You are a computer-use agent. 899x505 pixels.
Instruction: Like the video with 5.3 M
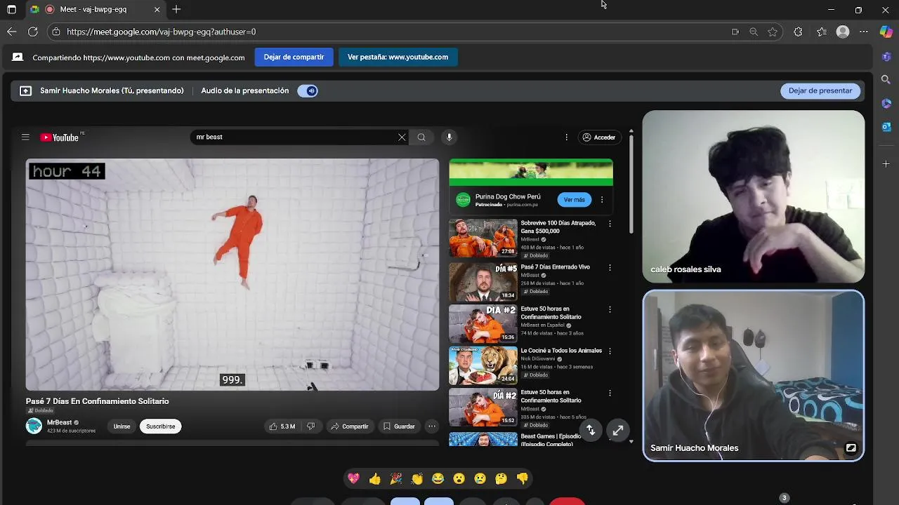point(282,426)
